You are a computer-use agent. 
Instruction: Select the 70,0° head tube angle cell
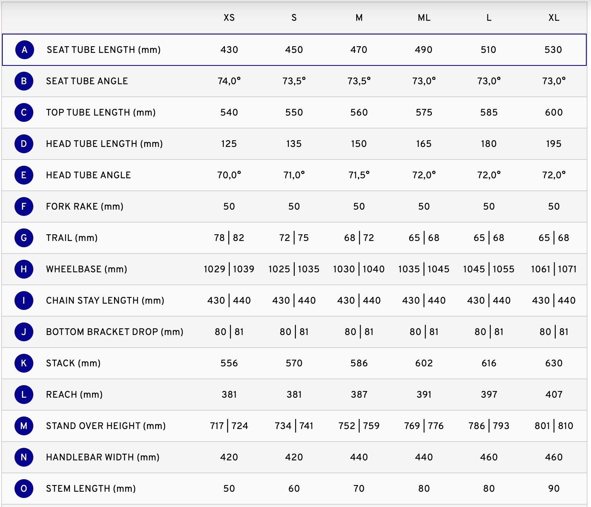coord(229,175)
